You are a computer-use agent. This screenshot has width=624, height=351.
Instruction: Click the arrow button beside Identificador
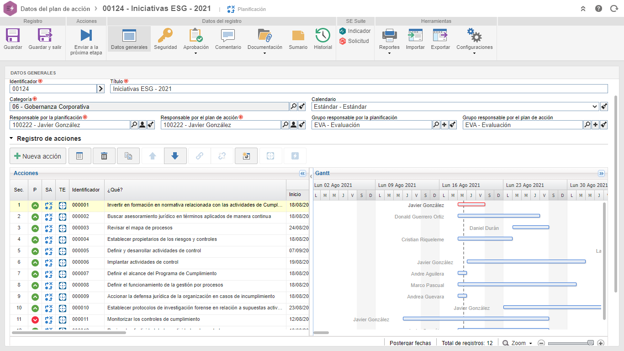[x=101, y=89]
